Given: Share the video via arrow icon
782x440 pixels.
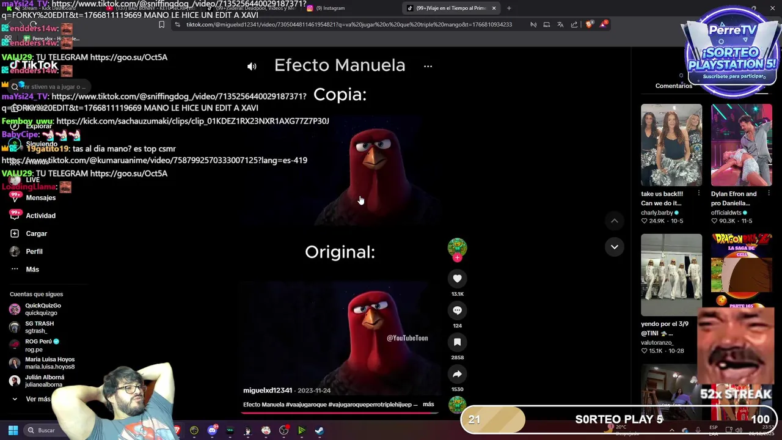Looking at the screenshot, I should [457, 374].
